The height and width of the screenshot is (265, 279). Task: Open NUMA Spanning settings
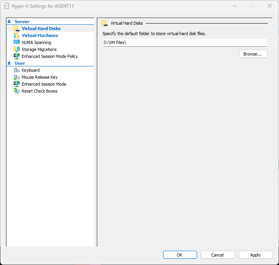click(36, 42)
